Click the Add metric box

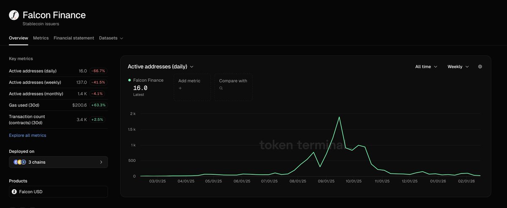(192, 87)
